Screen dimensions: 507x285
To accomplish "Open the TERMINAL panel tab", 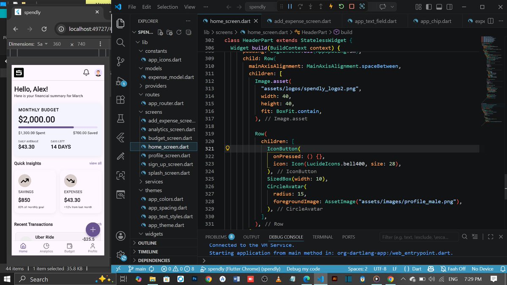I will click(x=323, y=237).
